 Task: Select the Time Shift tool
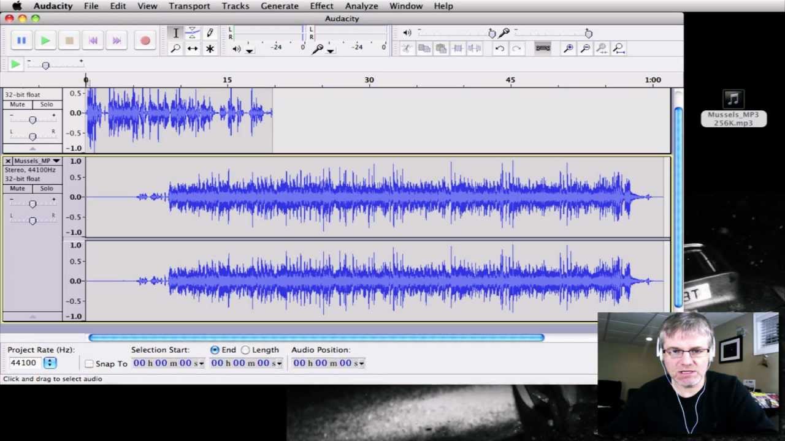click(193, 48)
